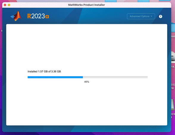Click the 46% progress percentage label

pos(87,82)
